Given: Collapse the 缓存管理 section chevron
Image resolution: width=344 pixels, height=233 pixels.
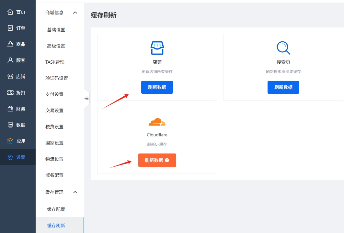Looking at the screenshot, I should tap(75, 192).
